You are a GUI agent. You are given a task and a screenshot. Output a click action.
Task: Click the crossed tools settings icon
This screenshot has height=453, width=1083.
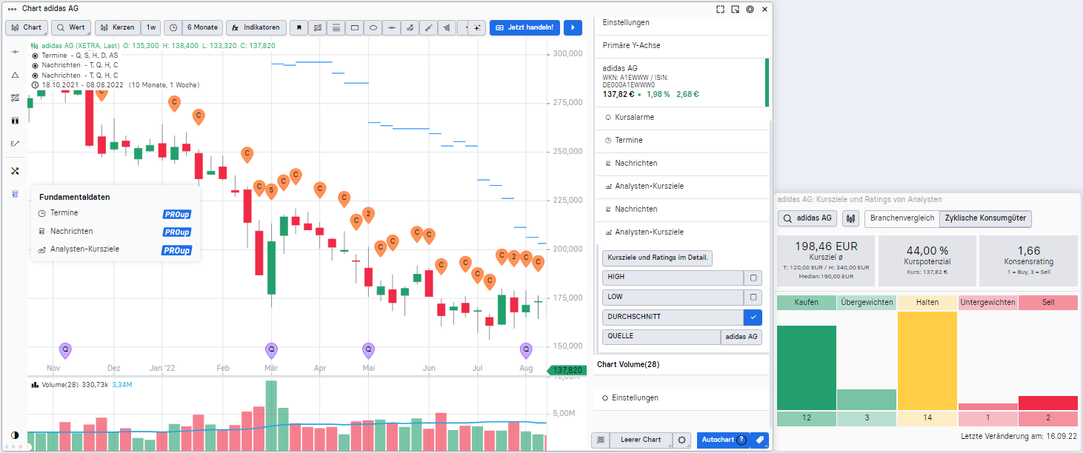pos(15,171)
